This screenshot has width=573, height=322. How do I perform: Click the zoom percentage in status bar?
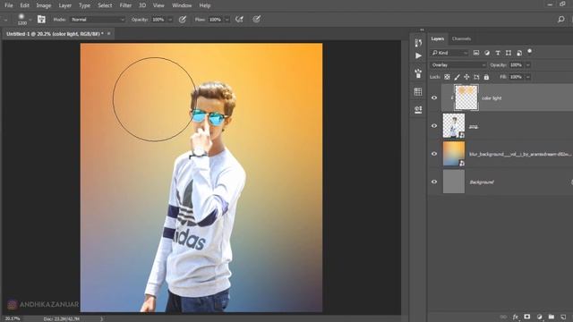click(x=12, y=318)
